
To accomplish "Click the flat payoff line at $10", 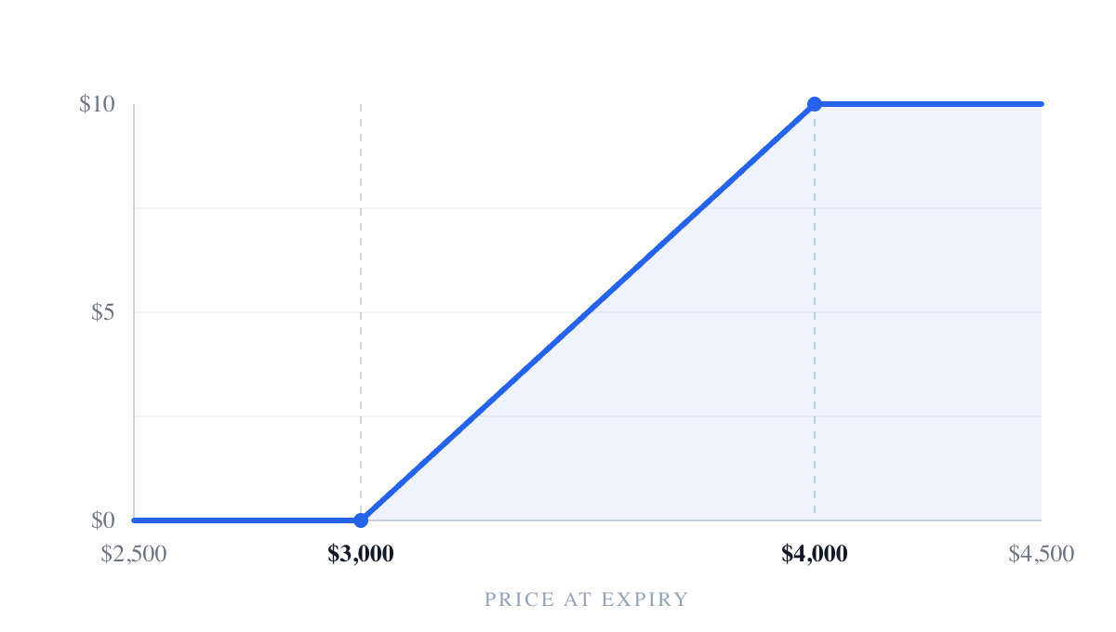I will coord(928,104).
